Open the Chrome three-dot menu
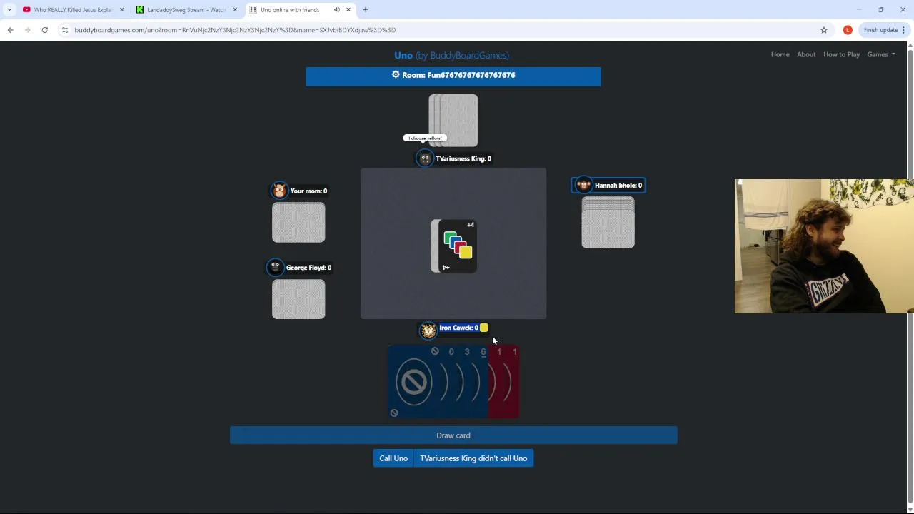This screenshot has height=514, width=914. [x=903, y=30]
